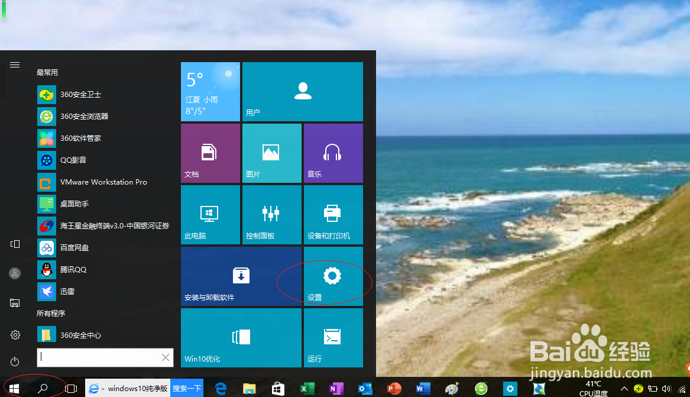The height and width of the screenshot is (397, 690).
Task: Show hidden system tray icons
Action: 624,389
